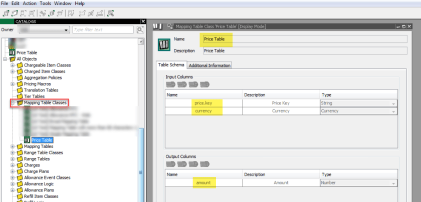Expand the Charged Item Classes node

coord(13,71)
